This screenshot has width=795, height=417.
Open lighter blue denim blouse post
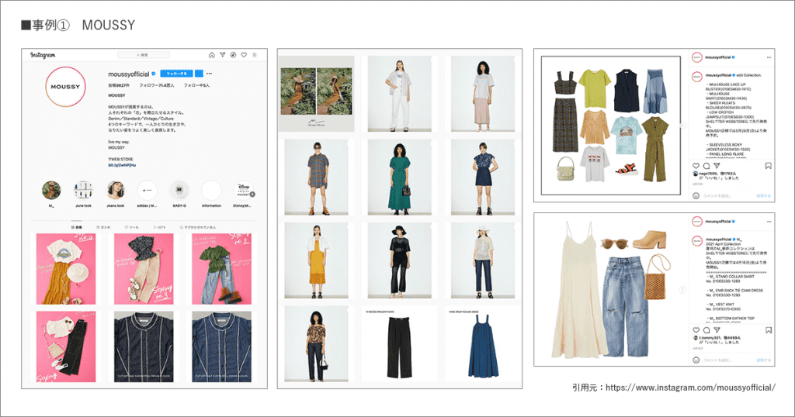(221, 346)
